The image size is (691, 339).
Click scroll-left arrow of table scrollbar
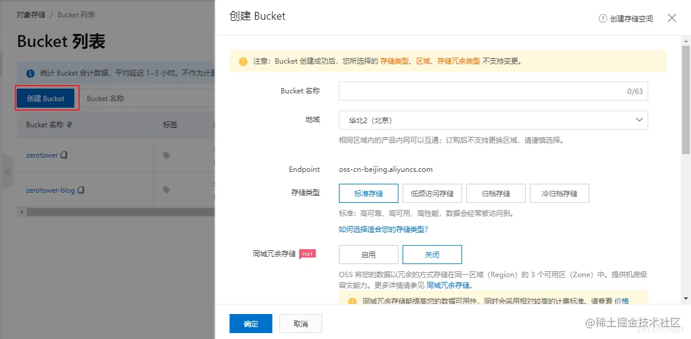21,212
